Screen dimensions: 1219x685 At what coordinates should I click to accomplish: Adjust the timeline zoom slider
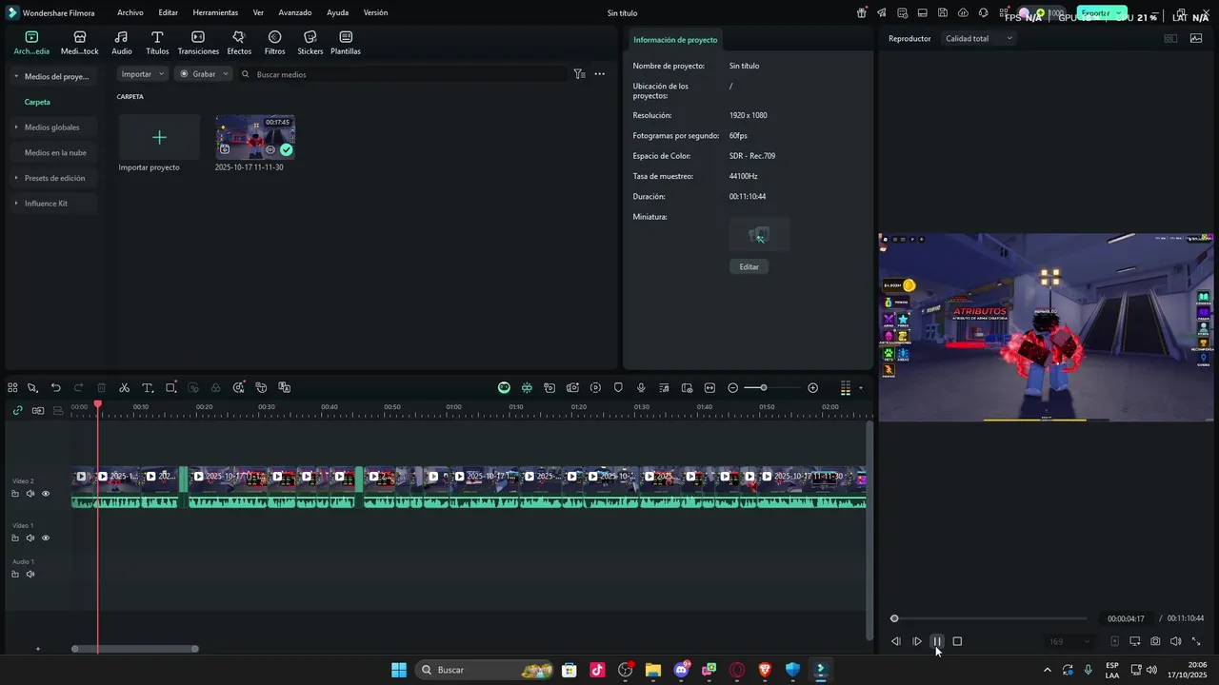tap(763, 387)
